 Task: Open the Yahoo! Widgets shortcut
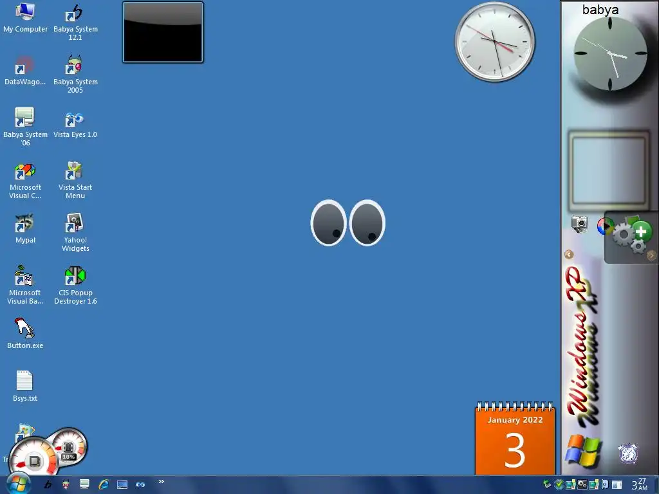click(x=75, y=233)
